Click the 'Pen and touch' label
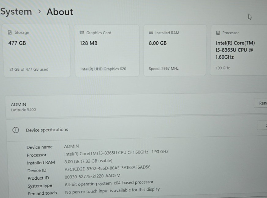Viewport: 267px width, 198px height. click(x=42, y=193)
